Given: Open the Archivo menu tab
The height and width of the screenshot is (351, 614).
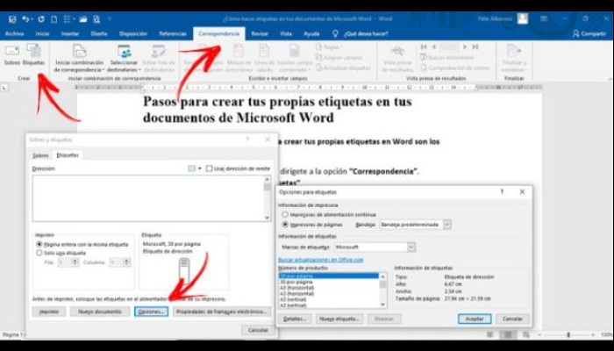Looking at the screenshot, I should (x=15, y=34).
